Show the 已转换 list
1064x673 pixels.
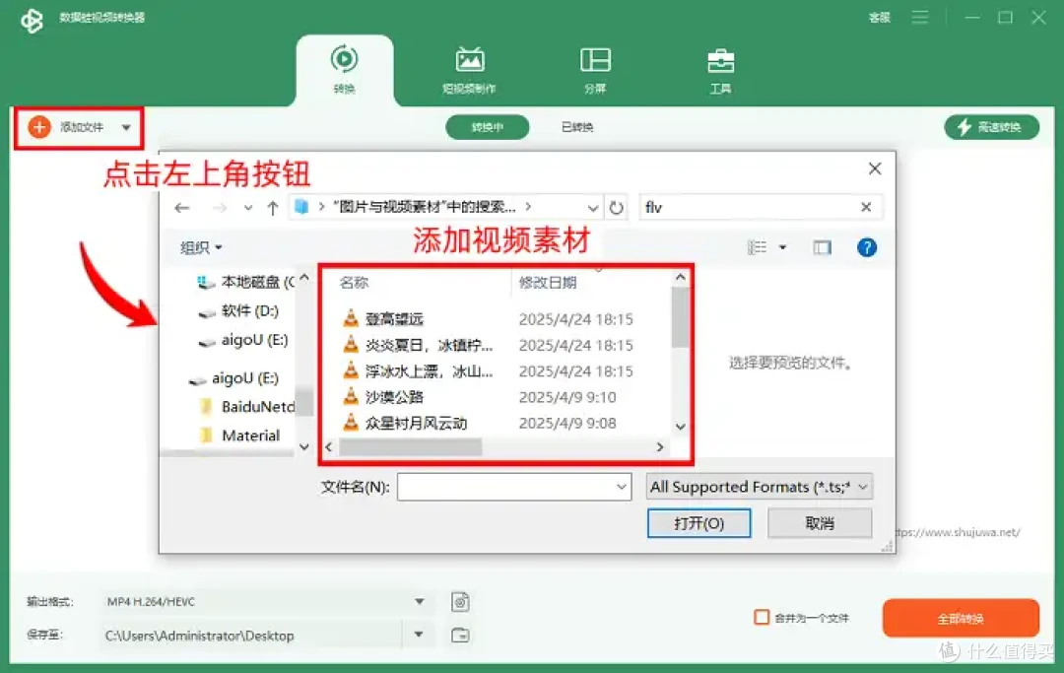coord(577,127)
